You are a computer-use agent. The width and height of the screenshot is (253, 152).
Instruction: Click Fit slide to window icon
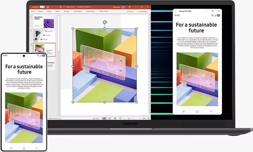[148, 118]
